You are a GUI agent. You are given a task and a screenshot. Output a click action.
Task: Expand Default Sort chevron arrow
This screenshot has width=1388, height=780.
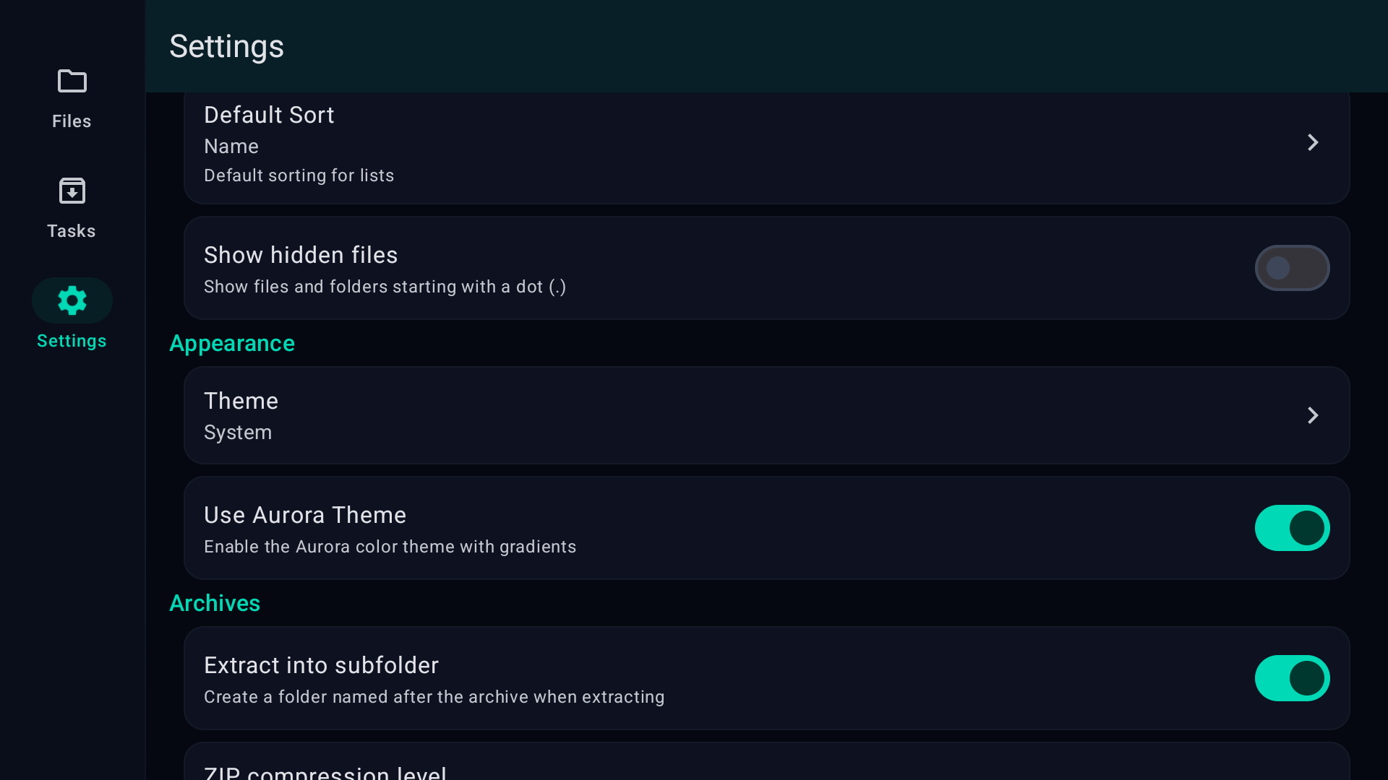coord(1313,142)
